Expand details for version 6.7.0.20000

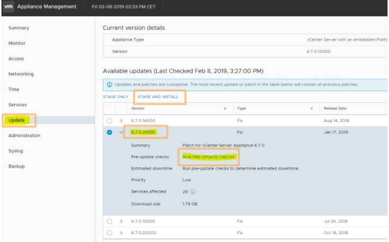click(121, 233)
